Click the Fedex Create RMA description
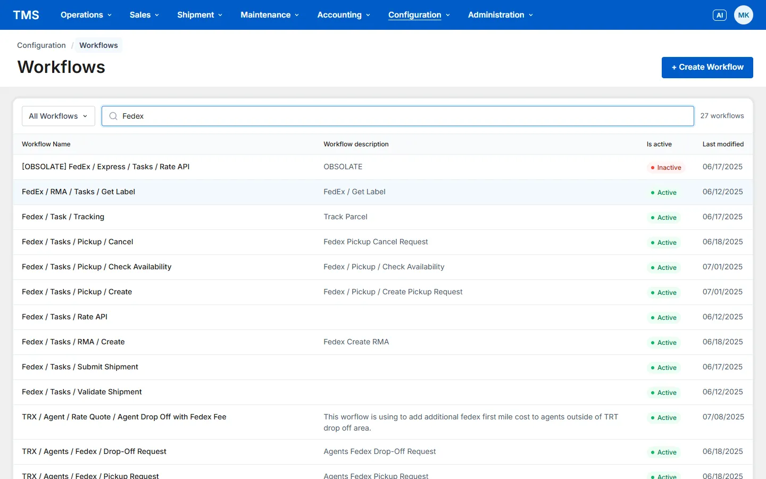This screenshot has width=766, height=479. (356, 342)
